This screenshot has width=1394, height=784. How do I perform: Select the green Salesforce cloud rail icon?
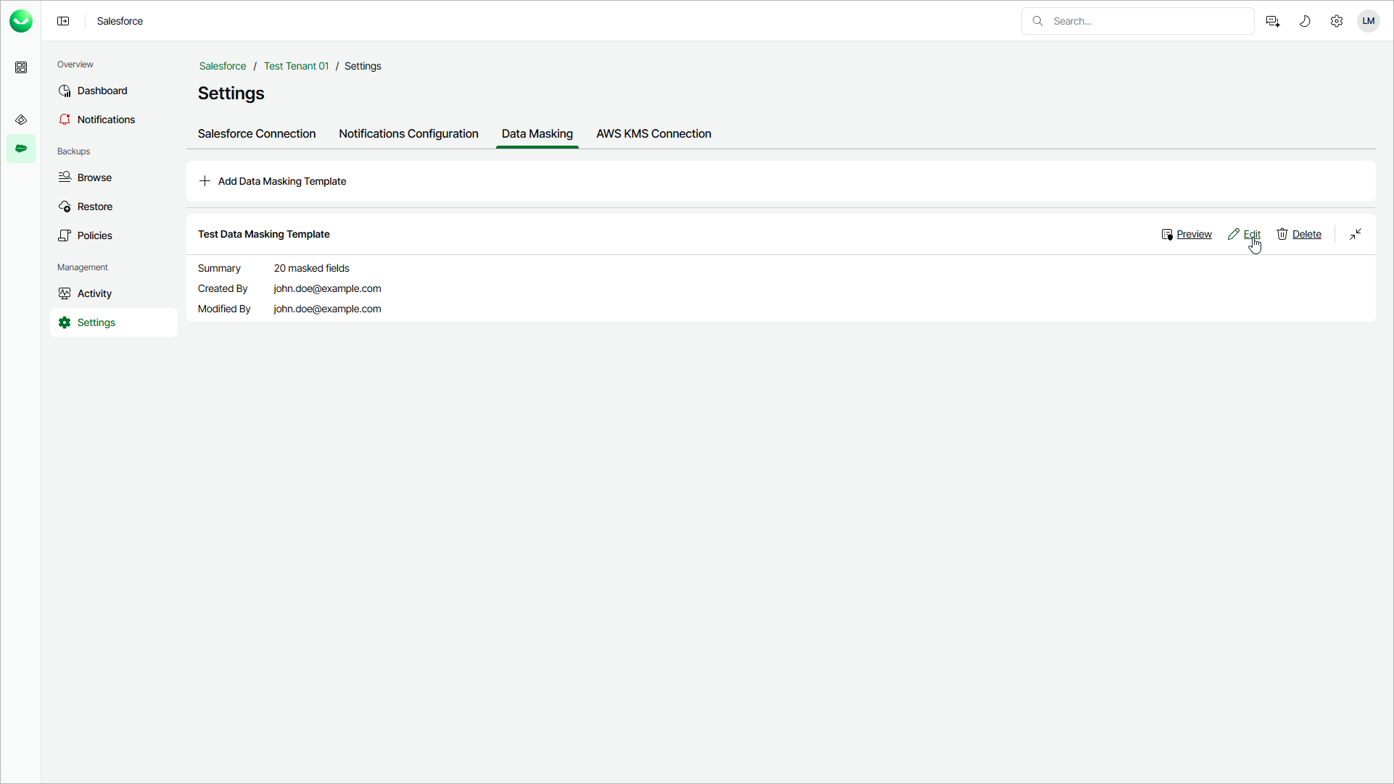coord(21,149)
